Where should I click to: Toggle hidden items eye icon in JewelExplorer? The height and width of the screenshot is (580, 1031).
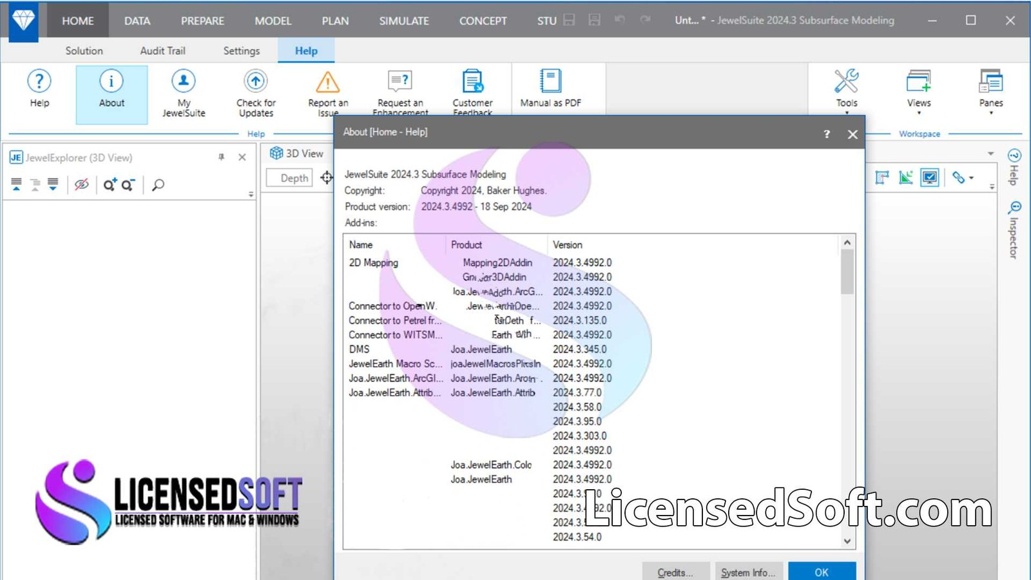click(x=81, y=185)
